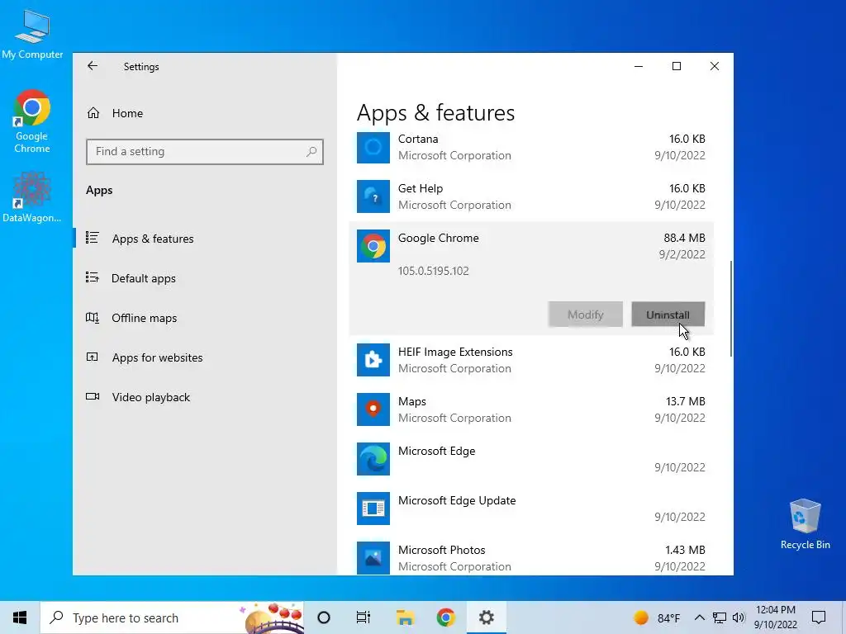The height and width of the screenshot is (634, 846).
Task: Open Chrome from the taskbar
Action: pos(445,617)
